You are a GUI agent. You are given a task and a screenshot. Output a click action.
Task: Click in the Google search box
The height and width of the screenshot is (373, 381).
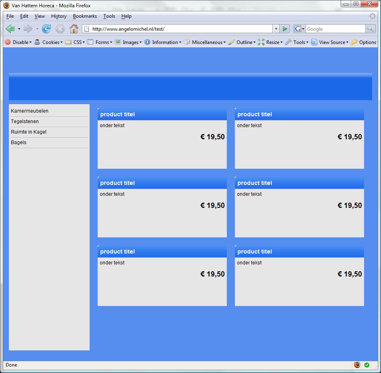(335, 29)
